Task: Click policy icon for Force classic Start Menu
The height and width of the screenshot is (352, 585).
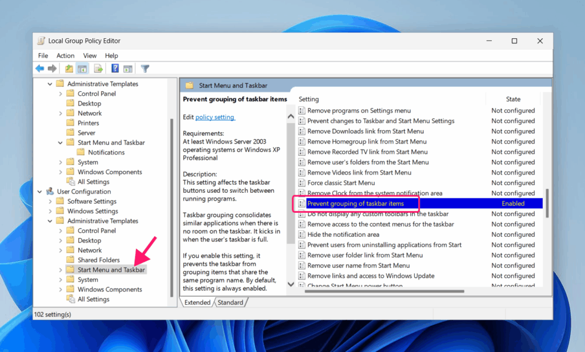Action: pyautogui.click(x=302, y=183)
